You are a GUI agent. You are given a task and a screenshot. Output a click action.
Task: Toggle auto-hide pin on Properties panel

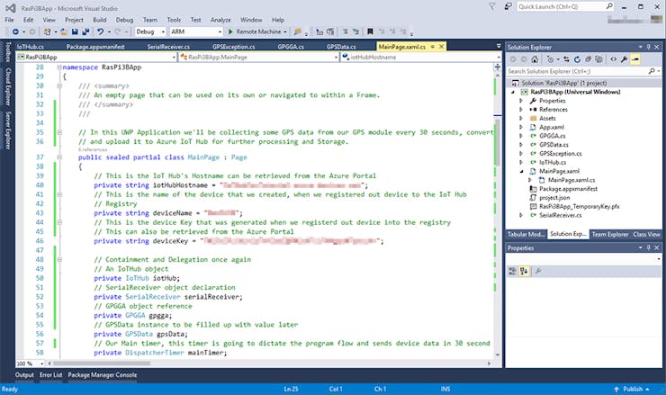click(648, 247)
